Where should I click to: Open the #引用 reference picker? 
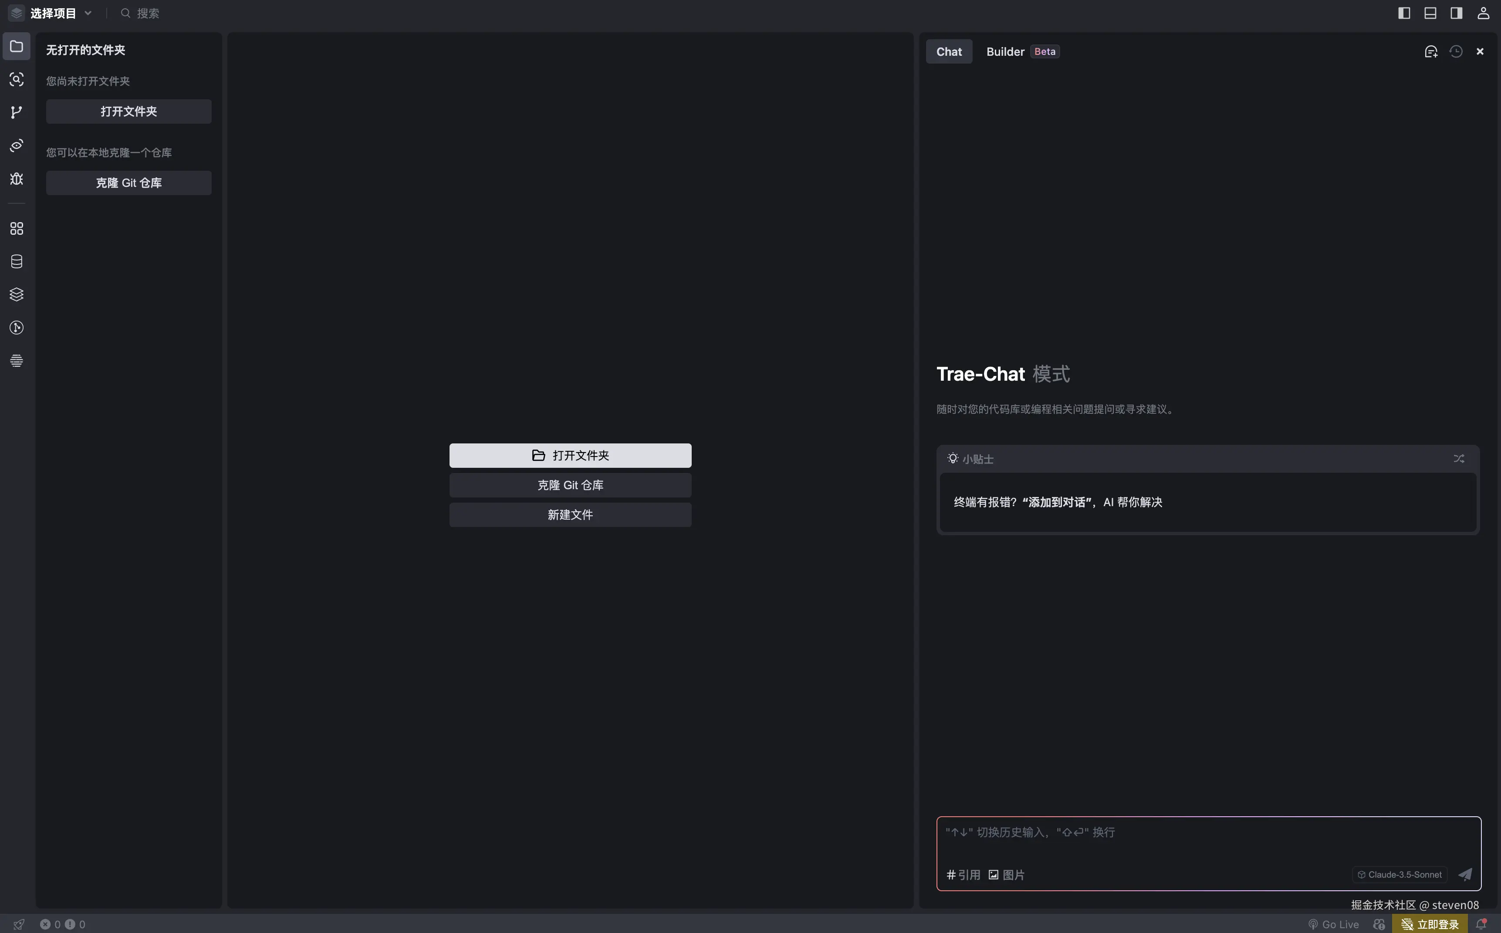click(x=963, y=874)
